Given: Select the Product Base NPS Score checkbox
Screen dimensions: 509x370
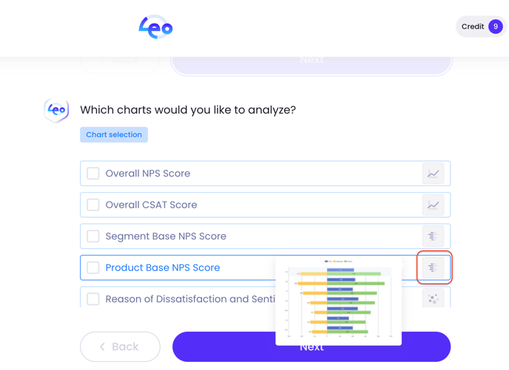Looking at the screenshot, I should (x=93, y=267).
